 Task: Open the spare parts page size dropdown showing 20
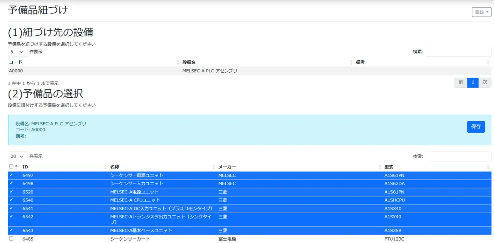tap(17, 156)
